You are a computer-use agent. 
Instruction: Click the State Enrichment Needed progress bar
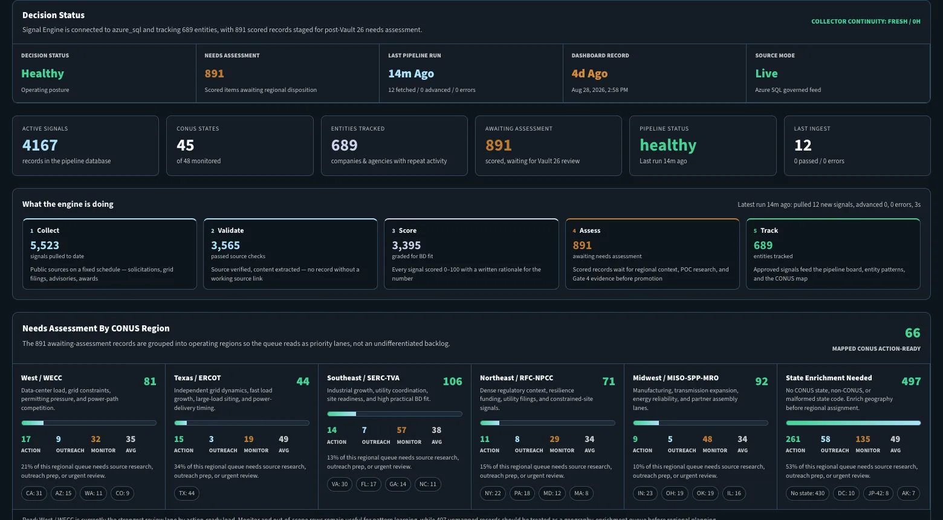[853, 423]
